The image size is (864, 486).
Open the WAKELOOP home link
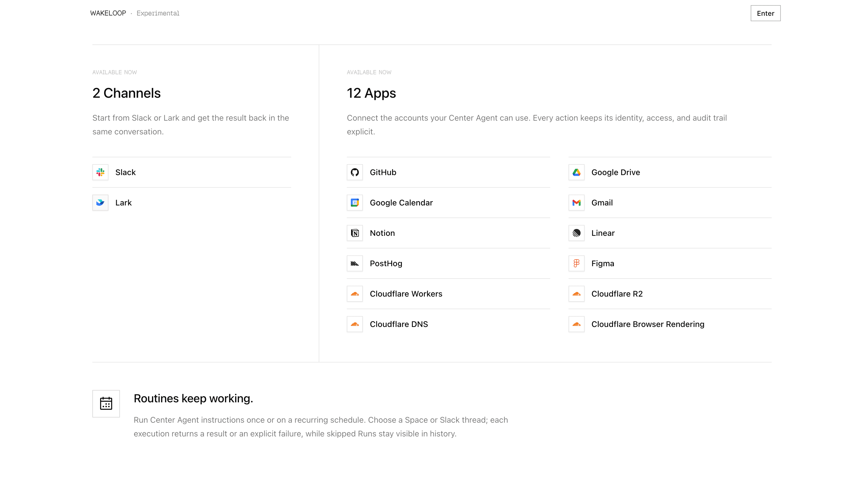tap(108, 13)
